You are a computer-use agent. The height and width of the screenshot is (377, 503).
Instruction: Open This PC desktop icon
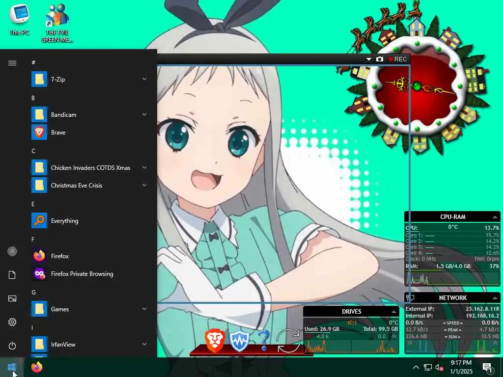[x=19, y=20]
